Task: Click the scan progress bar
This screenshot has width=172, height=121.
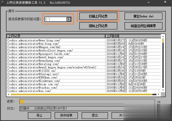Action: pyautogui.click(x=87, y=102)
